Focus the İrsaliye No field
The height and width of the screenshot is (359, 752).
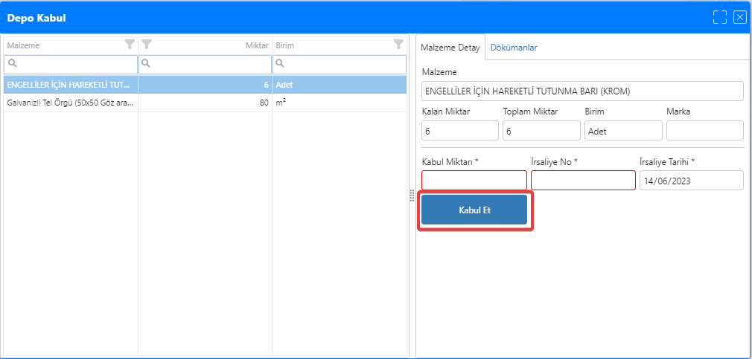tap(583, 181)
